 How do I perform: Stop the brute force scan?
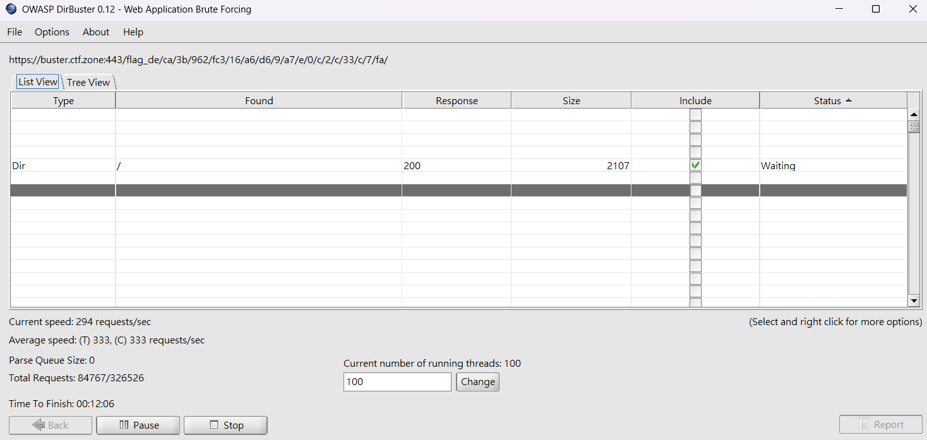click(225, 425)
